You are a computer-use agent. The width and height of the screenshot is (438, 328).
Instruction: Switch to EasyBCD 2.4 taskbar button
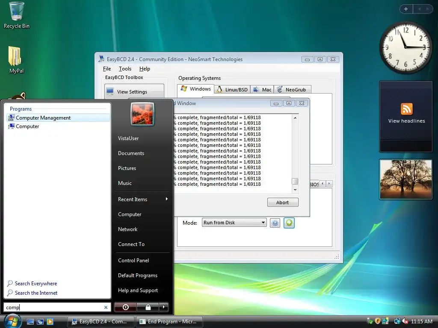coord(101,322)
